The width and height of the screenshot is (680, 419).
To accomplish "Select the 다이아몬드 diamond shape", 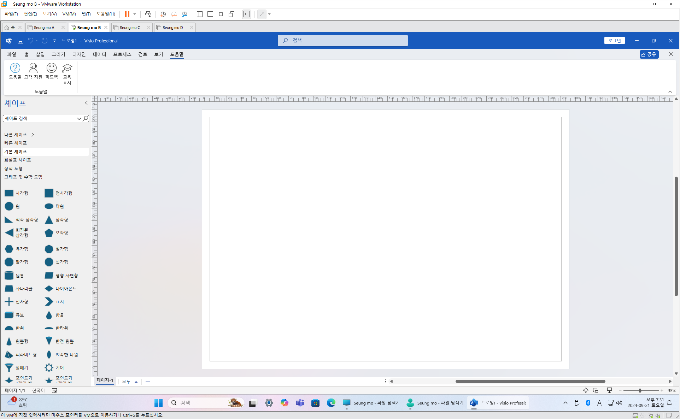I will (x=49, y=289).
